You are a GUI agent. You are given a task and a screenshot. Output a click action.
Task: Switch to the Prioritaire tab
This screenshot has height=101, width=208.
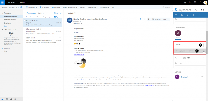pyautogui.click(x=31, y=13)
